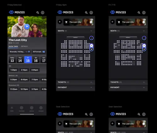Switch to SHOW TIMES tab
Screen dimensions: 157x133
[13, 46]
